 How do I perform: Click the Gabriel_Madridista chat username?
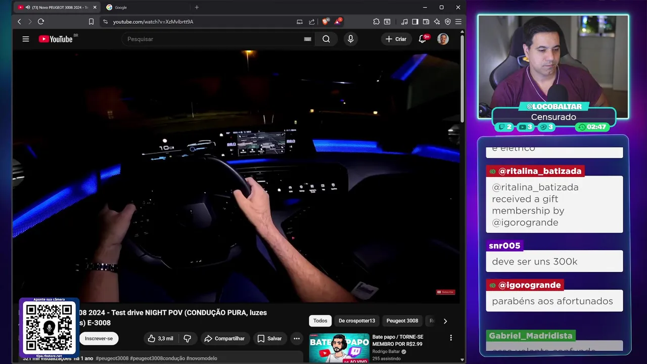point(531,336)
